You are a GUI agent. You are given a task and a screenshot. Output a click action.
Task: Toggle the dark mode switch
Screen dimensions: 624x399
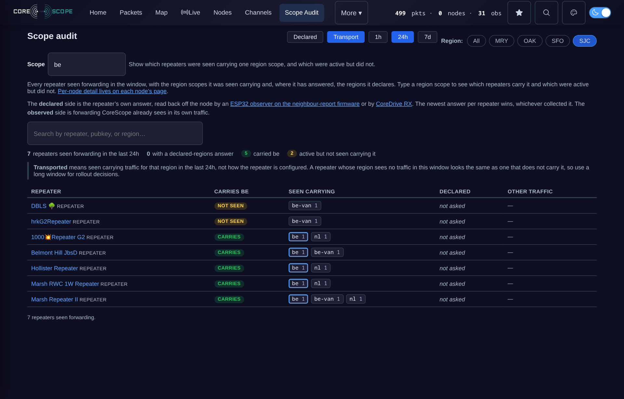coord(600,13)
